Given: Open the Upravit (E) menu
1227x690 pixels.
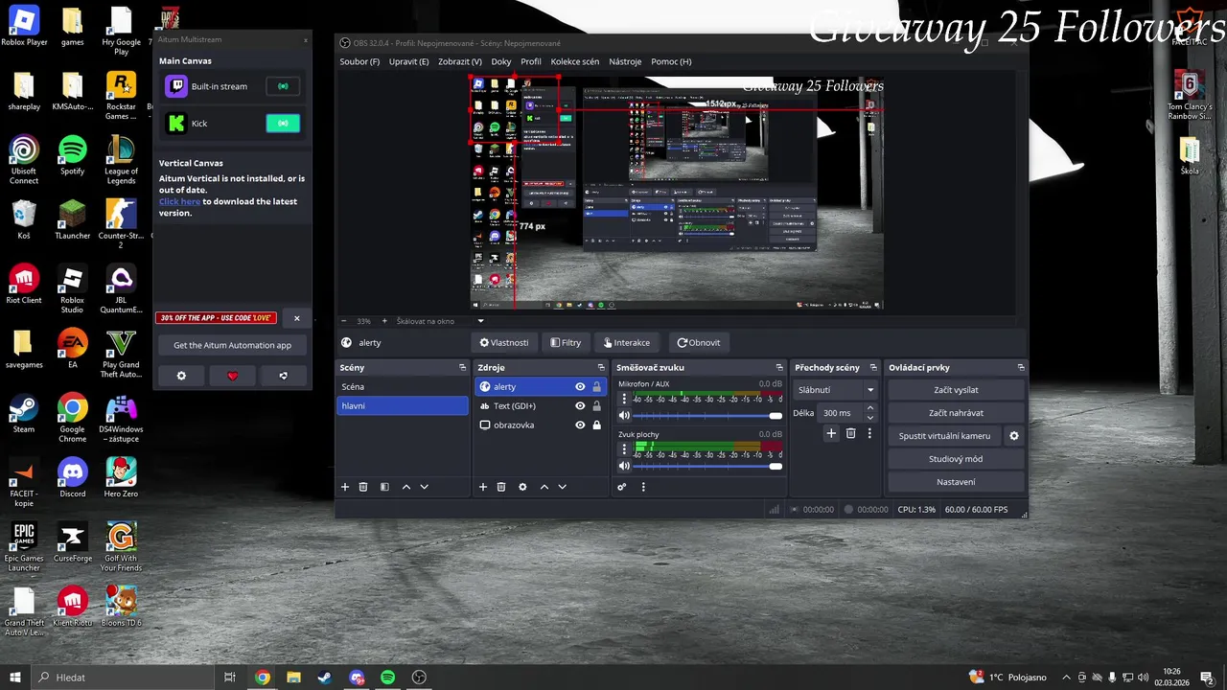Looking at the screenshot, I should (409, 61).
